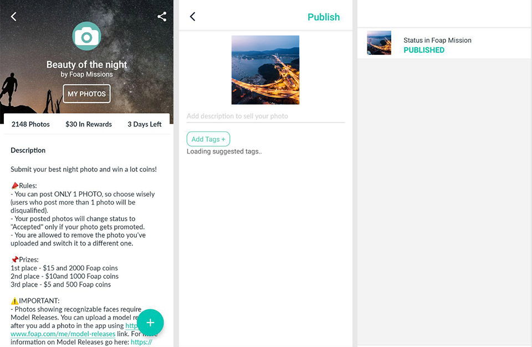The width and height of the screenshot is (532, 347).
Task: Select the 2148 Photos stat
Action: 30,124
